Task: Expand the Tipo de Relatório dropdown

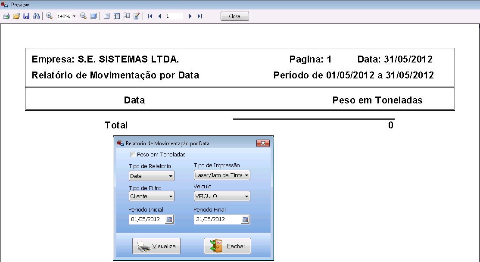Action: click(171, 176)
